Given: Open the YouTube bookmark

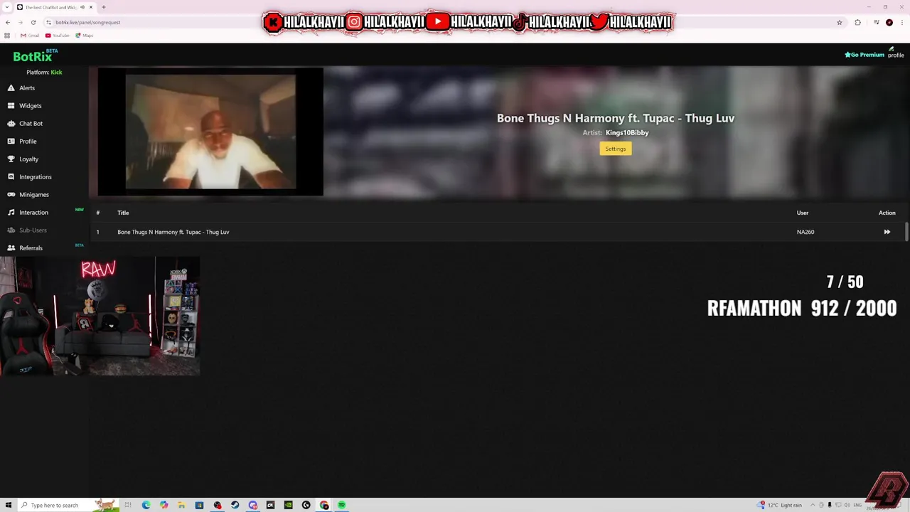Looking at the screenshot, I should 58,36.
